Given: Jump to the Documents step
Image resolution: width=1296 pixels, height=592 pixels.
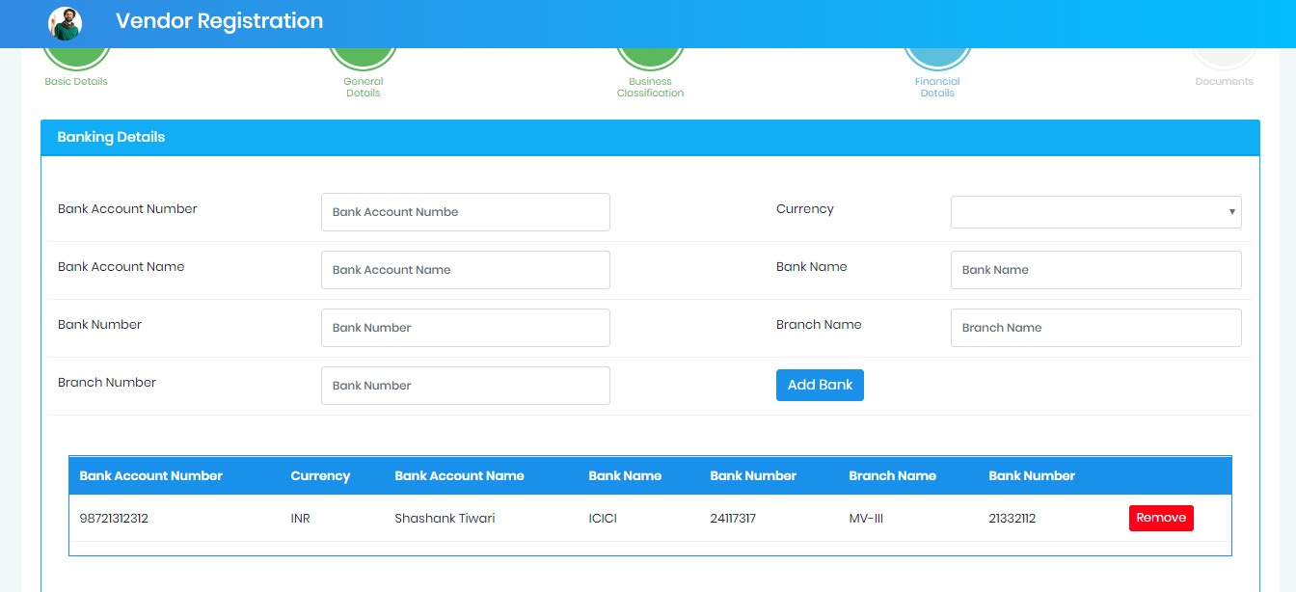Looking at the screenshot, I should pyautogui.click(x=1224, y=67).
